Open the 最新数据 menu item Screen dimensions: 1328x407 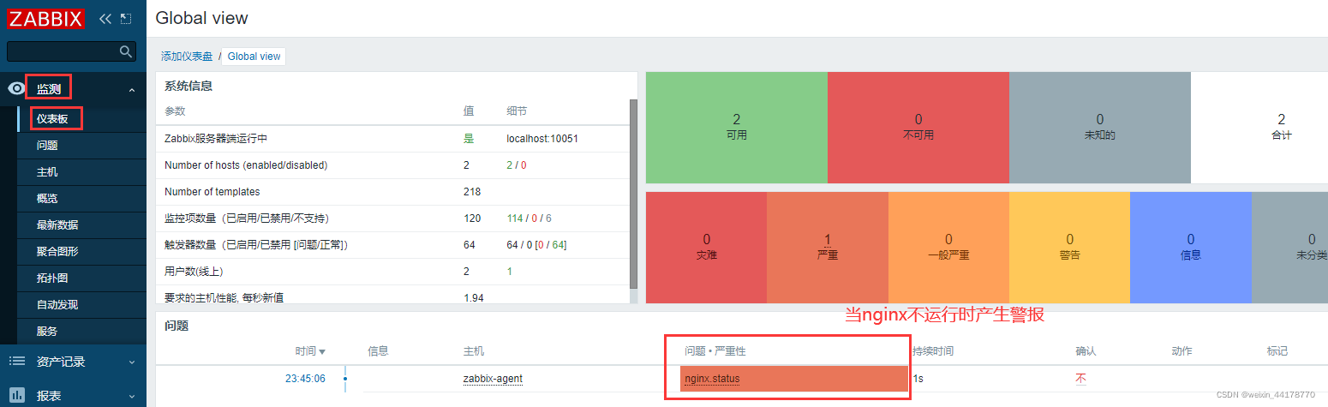click(57, 225)
